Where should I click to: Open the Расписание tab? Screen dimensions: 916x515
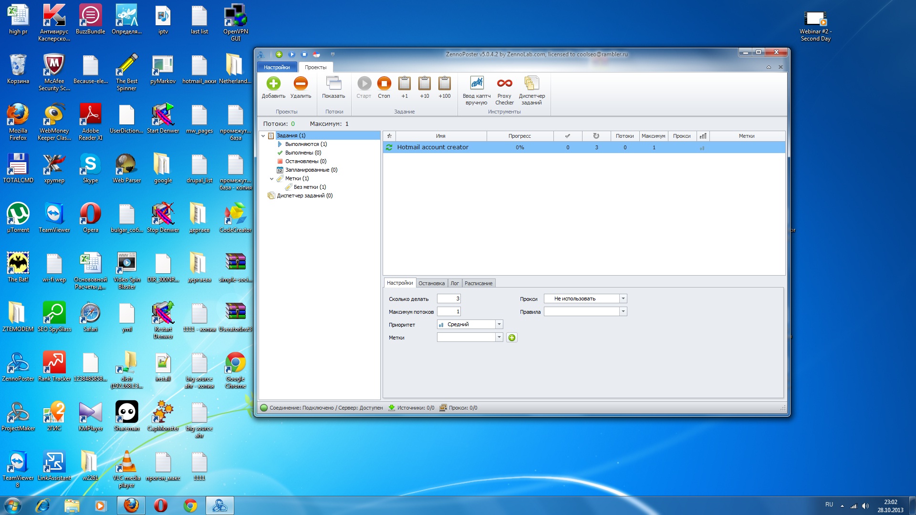pos(478,283)
